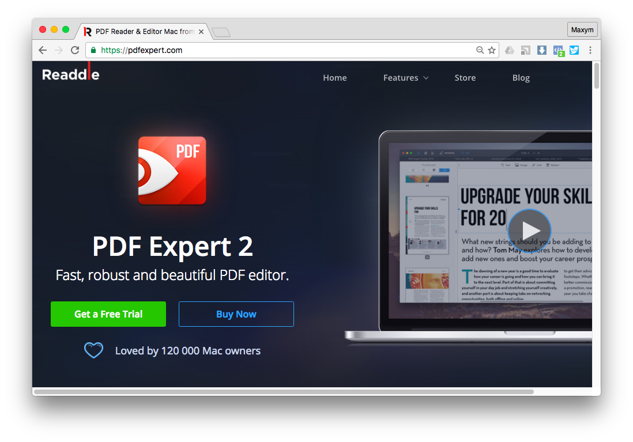This screenshot has height=442, width=633.
Task: Click the RSS feed extension icon
Action: point(526,50)
